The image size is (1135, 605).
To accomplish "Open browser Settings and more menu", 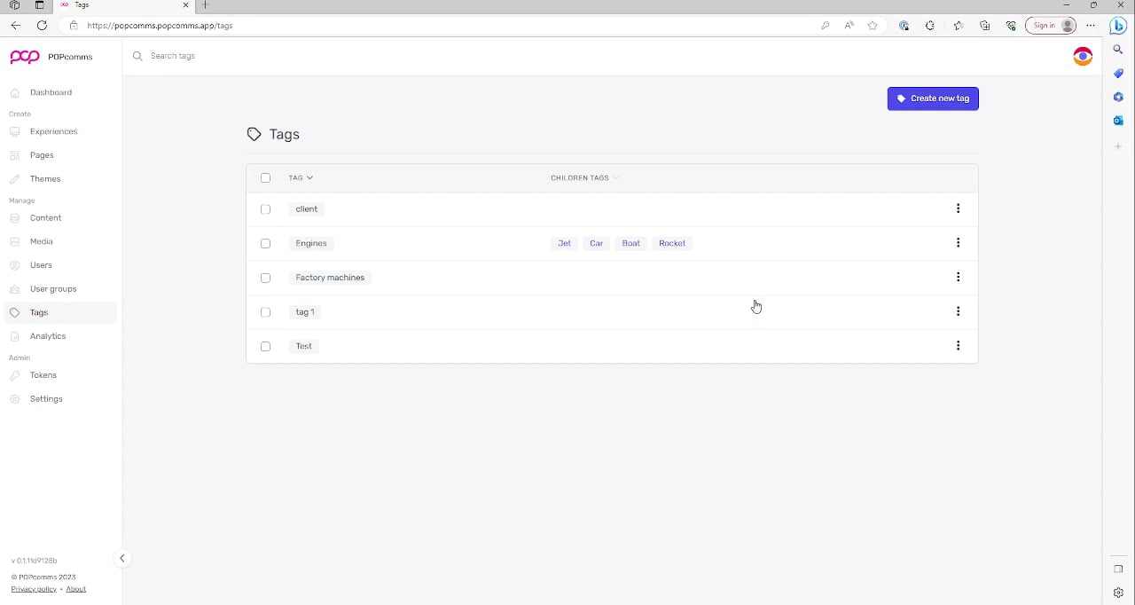I will click(1091, 26).
